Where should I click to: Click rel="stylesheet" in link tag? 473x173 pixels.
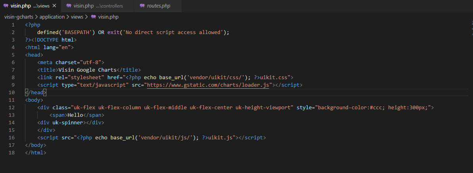point(80,78)
